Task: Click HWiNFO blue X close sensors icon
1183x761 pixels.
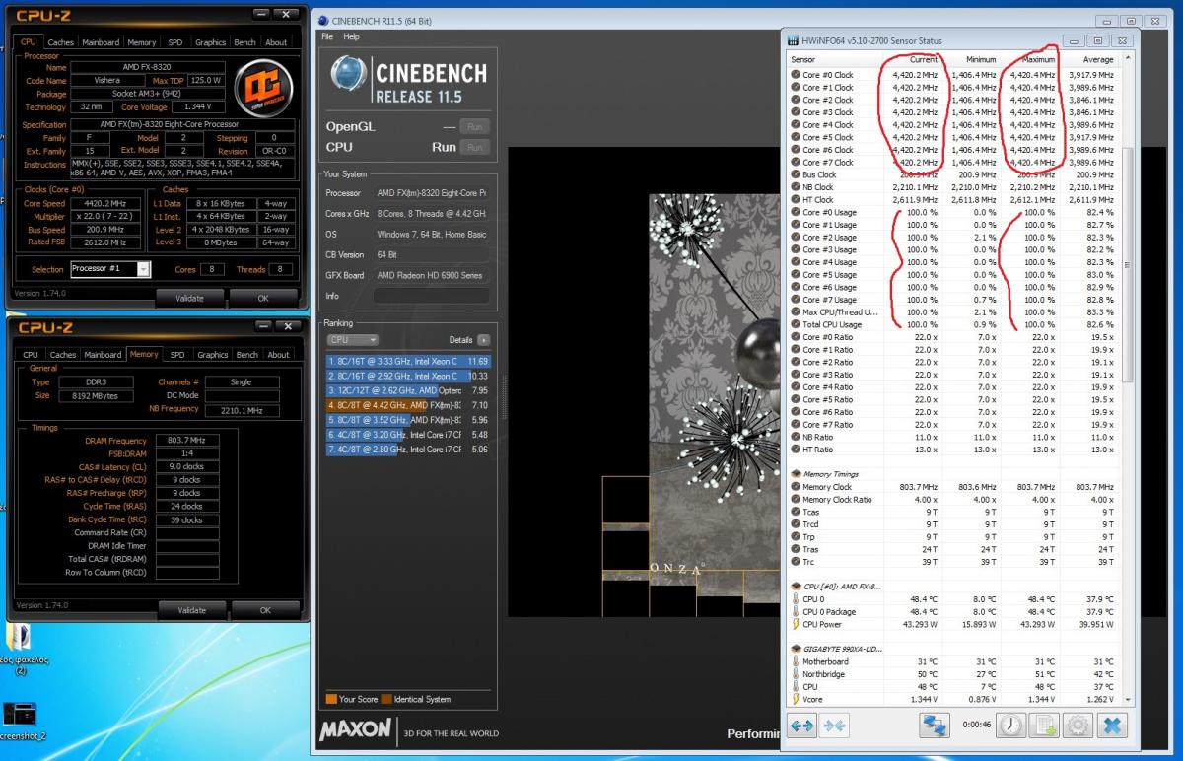Action: coord(1112,726)
